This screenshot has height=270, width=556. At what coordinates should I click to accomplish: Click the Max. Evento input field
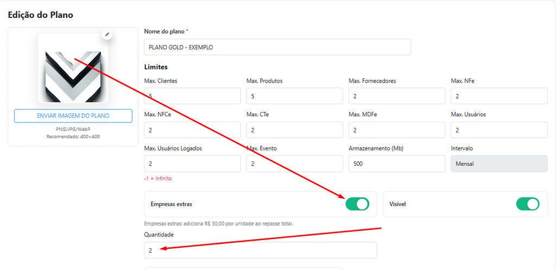coord(295,164)
